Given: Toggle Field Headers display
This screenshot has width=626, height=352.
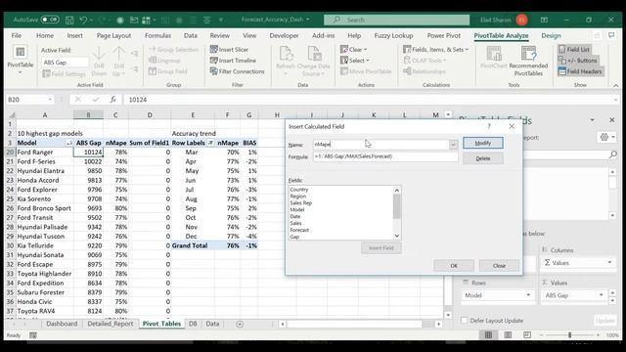Looking at the screenshot, I should 580,71.
